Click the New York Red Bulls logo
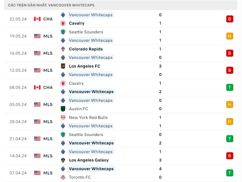The width and height of the screenshot is (242, 182). (63, 118)
